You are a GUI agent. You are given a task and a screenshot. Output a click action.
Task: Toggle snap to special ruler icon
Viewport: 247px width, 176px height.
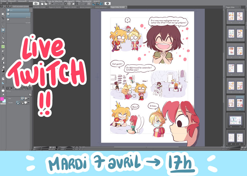[98, 3]
